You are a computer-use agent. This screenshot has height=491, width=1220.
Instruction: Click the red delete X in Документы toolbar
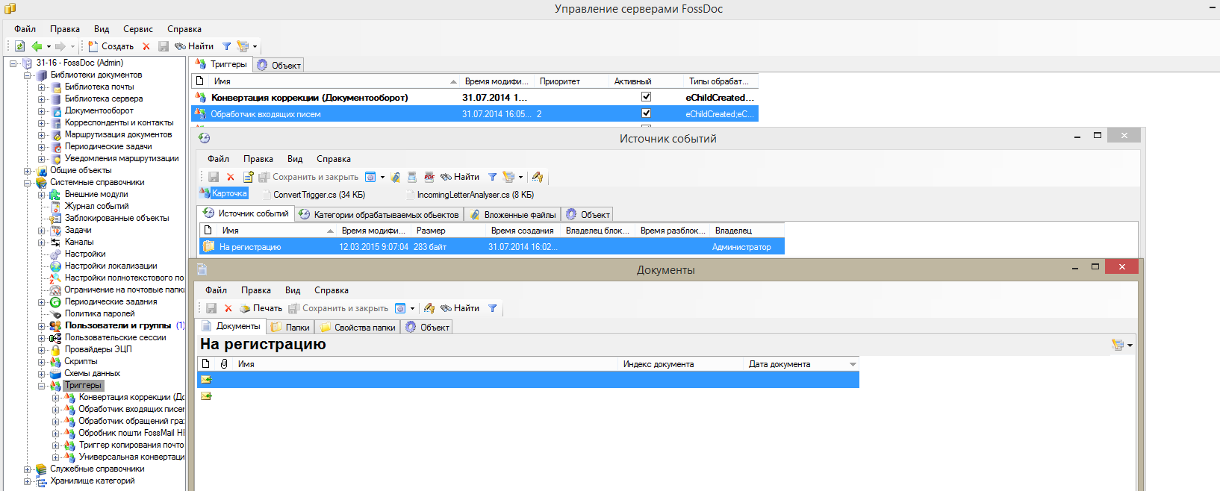point(228,308)
